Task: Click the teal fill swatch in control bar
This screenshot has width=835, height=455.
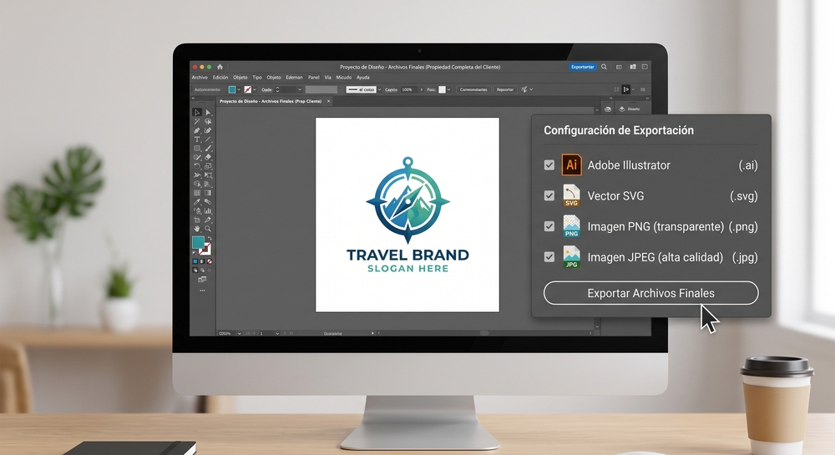Action: coord(232,89)
